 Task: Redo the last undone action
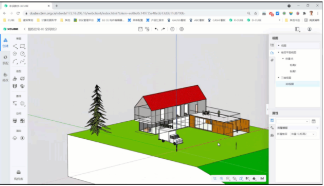[163, 29]
